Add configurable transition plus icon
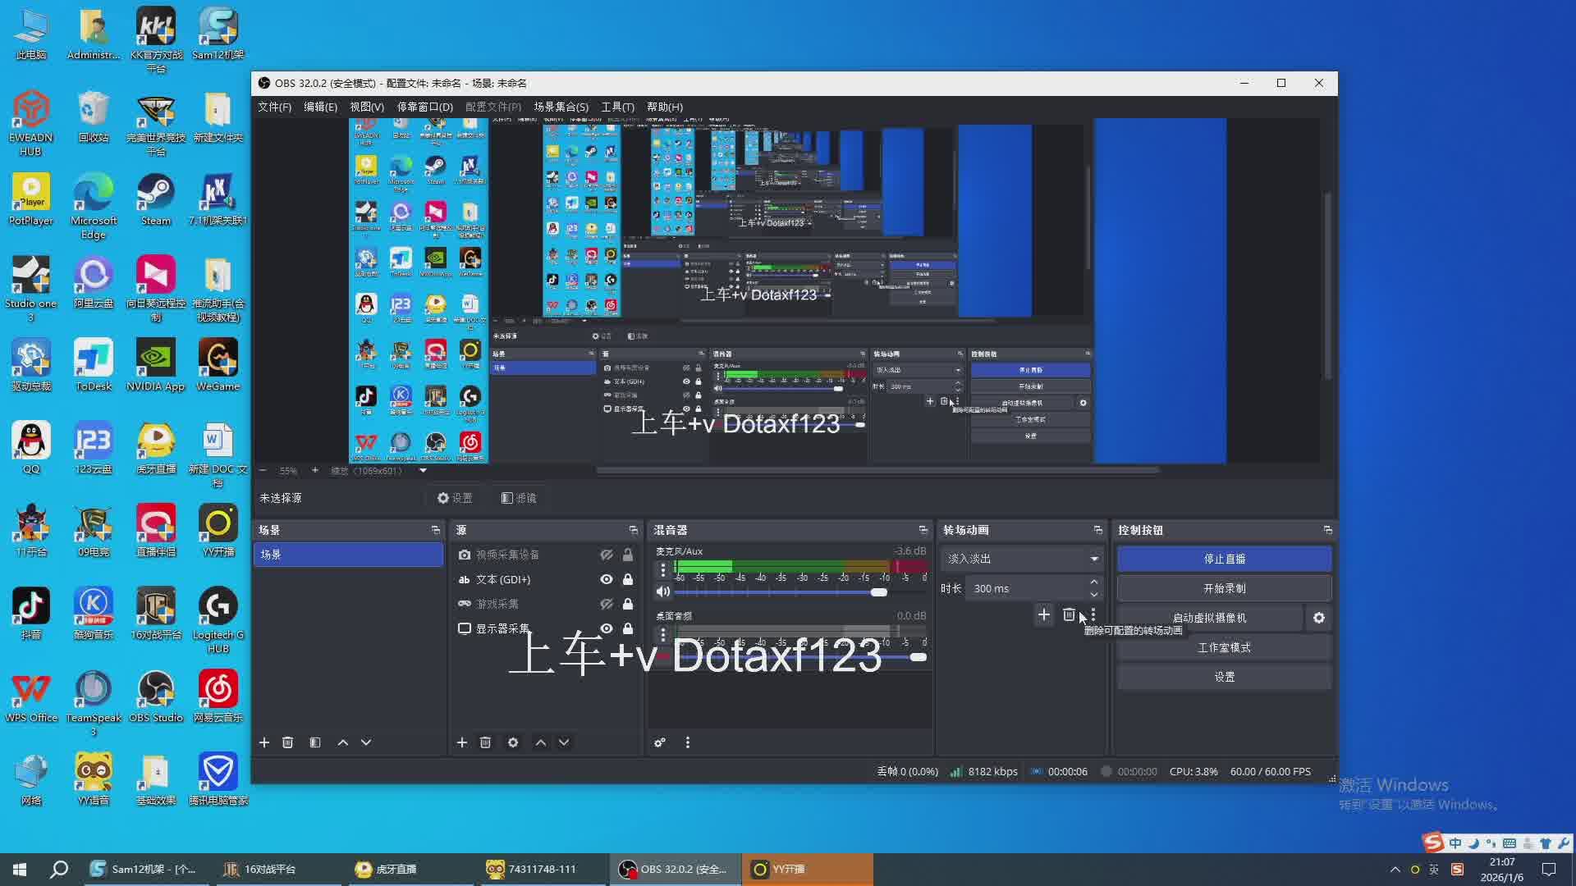Screen dimensions: 1576x886 (x=1044, y=614)
